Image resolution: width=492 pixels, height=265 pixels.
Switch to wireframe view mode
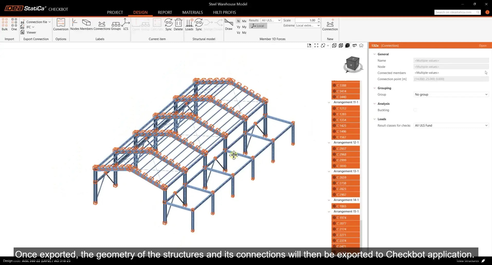(x=334, y=45)
